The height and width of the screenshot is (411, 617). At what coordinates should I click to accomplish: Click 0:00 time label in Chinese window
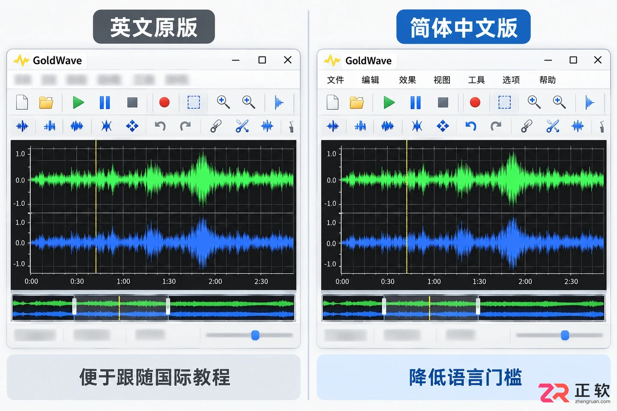click(342, 281)
